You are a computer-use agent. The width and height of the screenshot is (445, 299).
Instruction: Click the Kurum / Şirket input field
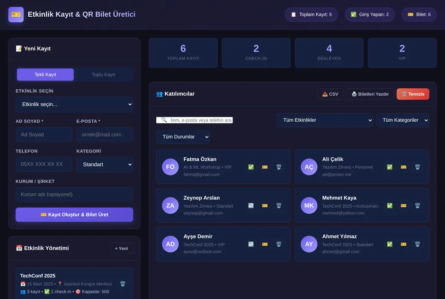pos(74,194)
